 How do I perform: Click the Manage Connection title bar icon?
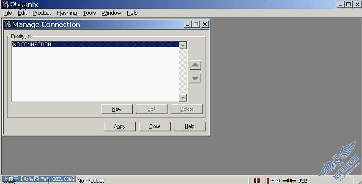coord(8,24)
